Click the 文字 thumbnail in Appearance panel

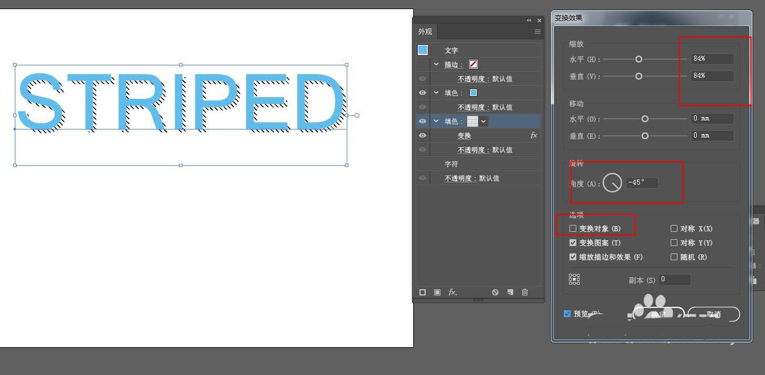coord(423,50)
